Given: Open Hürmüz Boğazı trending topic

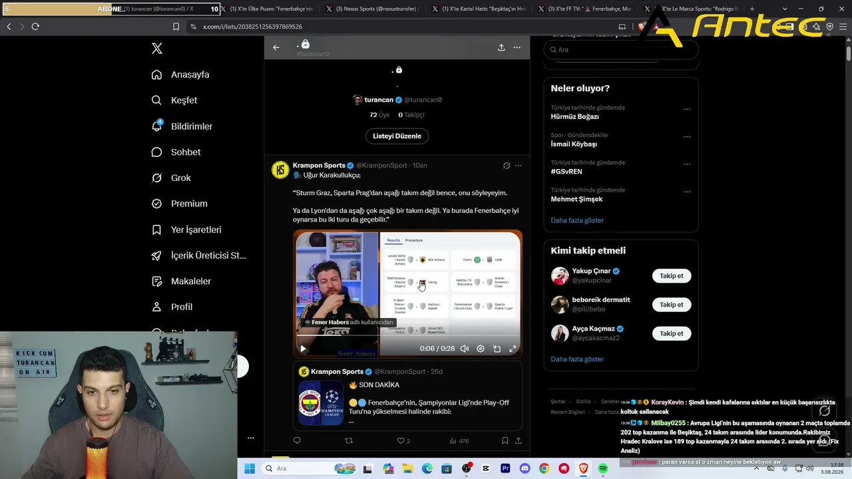Looking at the screenshot, I should pos(575,116).
